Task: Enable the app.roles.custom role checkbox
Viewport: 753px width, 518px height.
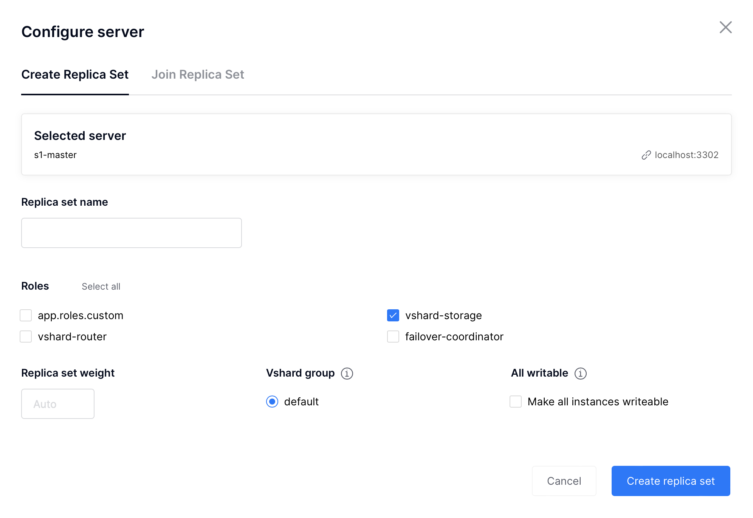Action: [26, 315]
